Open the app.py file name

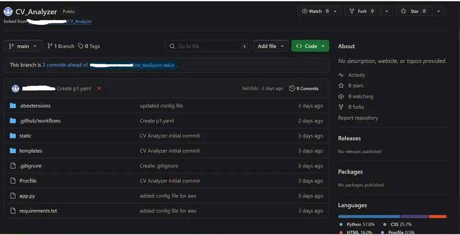click(27, 196)
